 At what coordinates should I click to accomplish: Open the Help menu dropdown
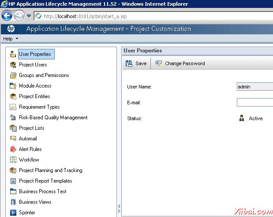click(11, 39)
